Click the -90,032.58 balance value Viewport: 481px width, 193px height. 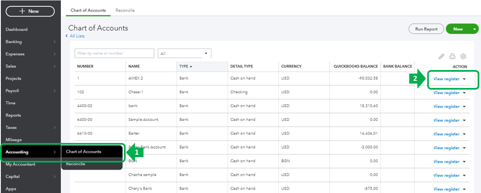(368, 78)
